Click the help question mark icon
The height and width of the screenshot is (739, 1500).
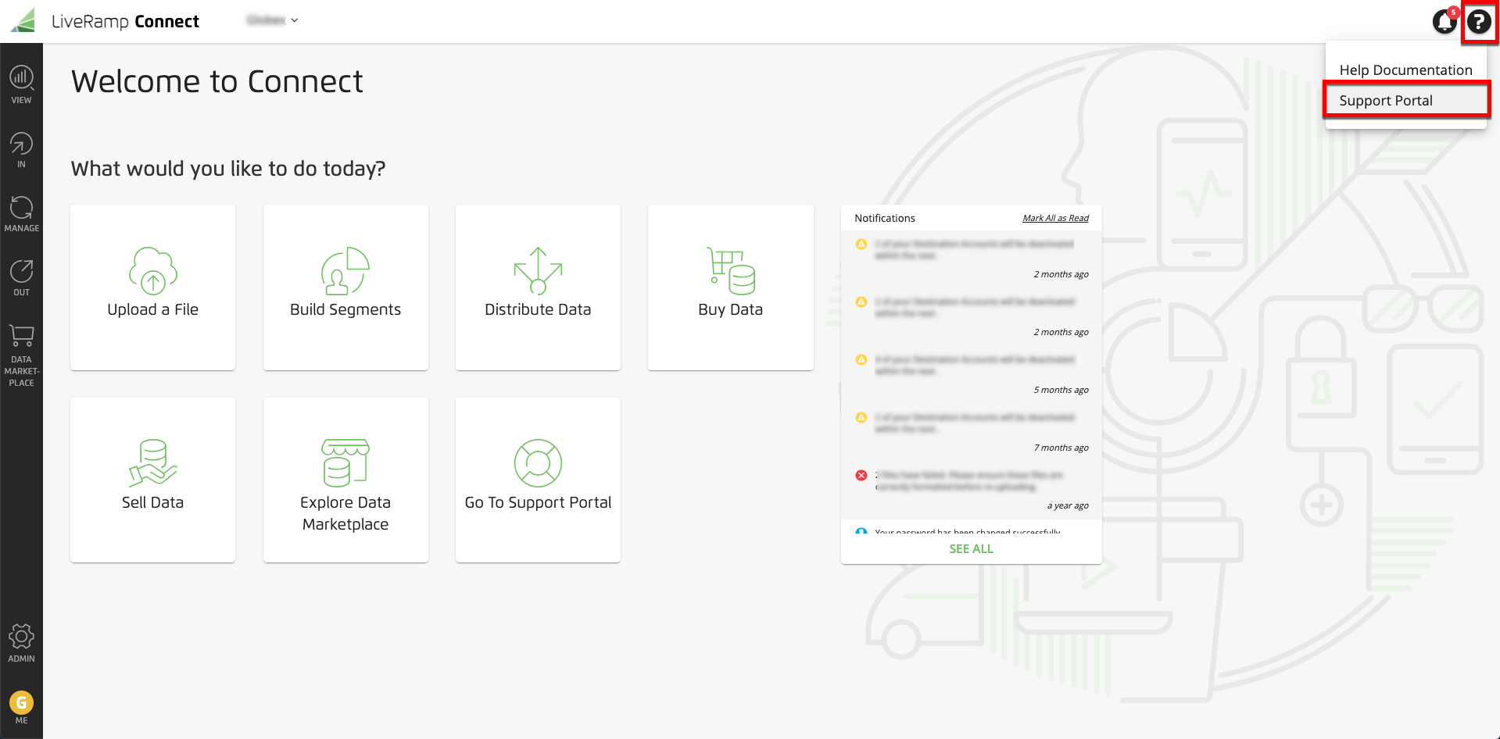[x=1478, y=21]
